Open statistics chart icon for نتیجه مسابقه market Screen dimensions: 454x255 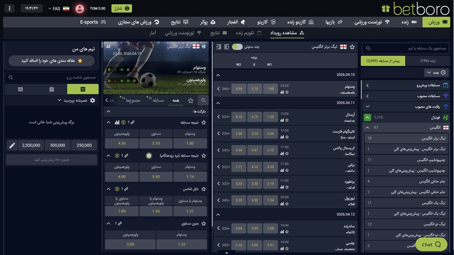117,123
